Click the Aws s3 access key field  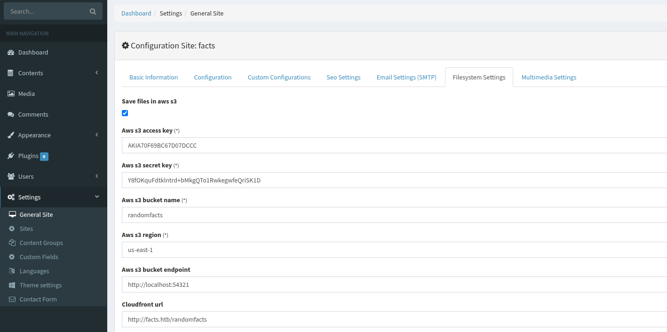[x=394, y=145]
